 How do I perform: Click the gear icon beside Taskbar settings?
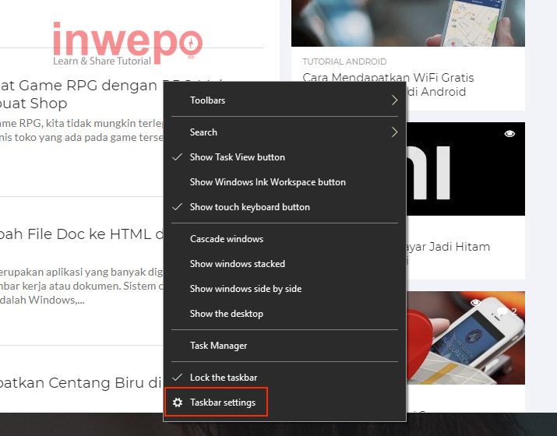pyautogui.click(x=178, y=403)
